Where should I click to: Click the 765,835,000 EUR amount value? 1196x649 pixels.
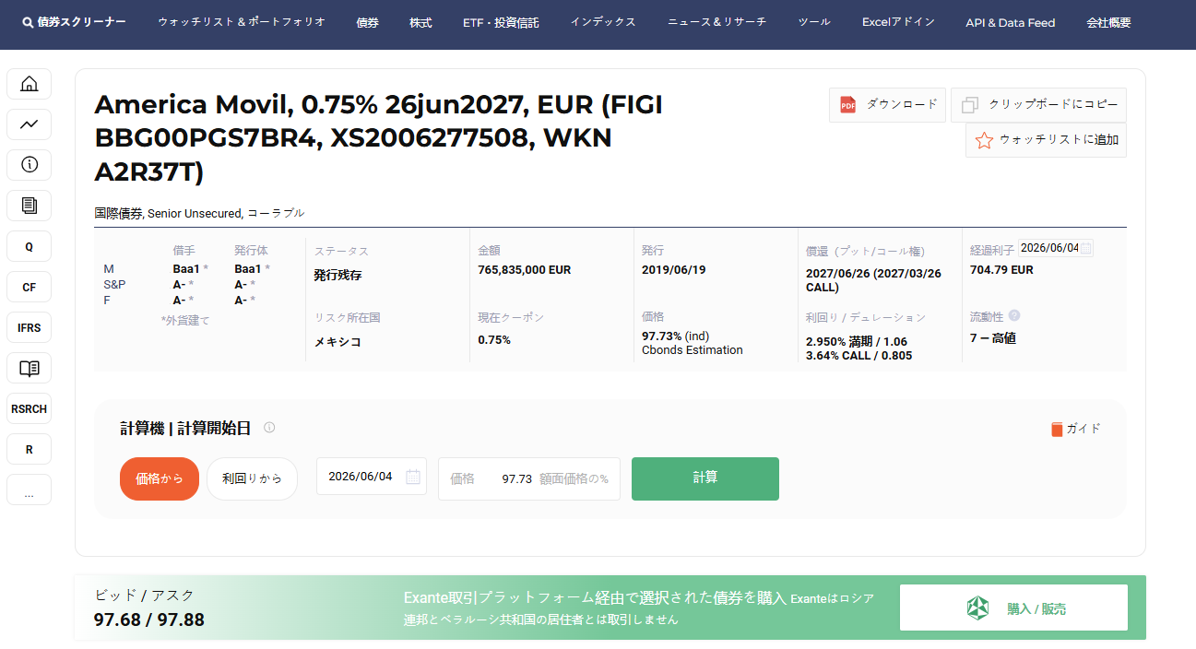(525, 270)
